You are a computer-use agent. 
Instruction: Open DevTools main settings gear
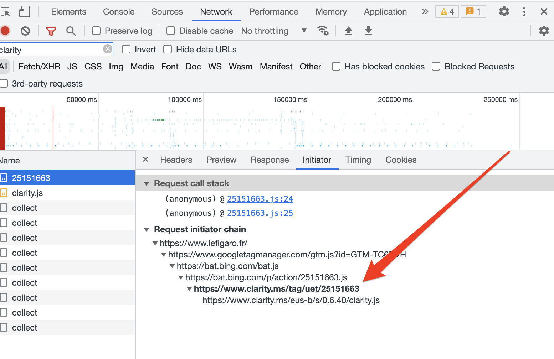(504, 11)
